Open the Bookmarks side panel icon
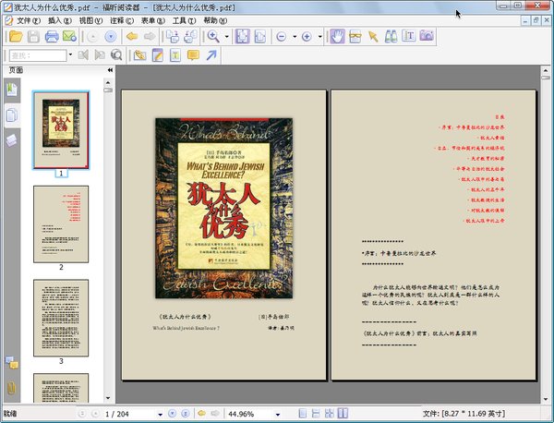554x423 pixels. pyautogui.click(x=11, y=89)
